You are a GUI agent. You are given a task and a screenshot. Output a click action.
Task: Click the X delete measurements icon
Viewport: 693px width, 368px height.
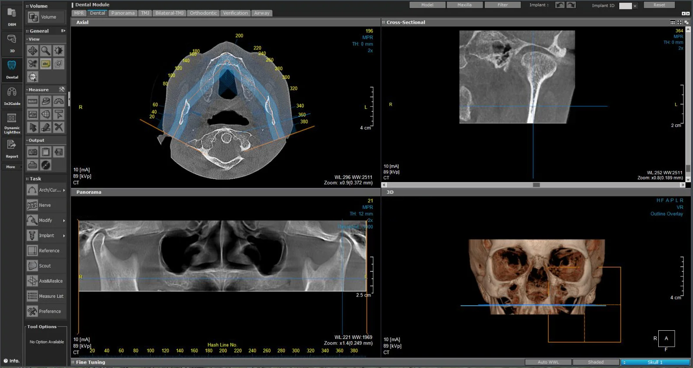[x=59, y=127]
